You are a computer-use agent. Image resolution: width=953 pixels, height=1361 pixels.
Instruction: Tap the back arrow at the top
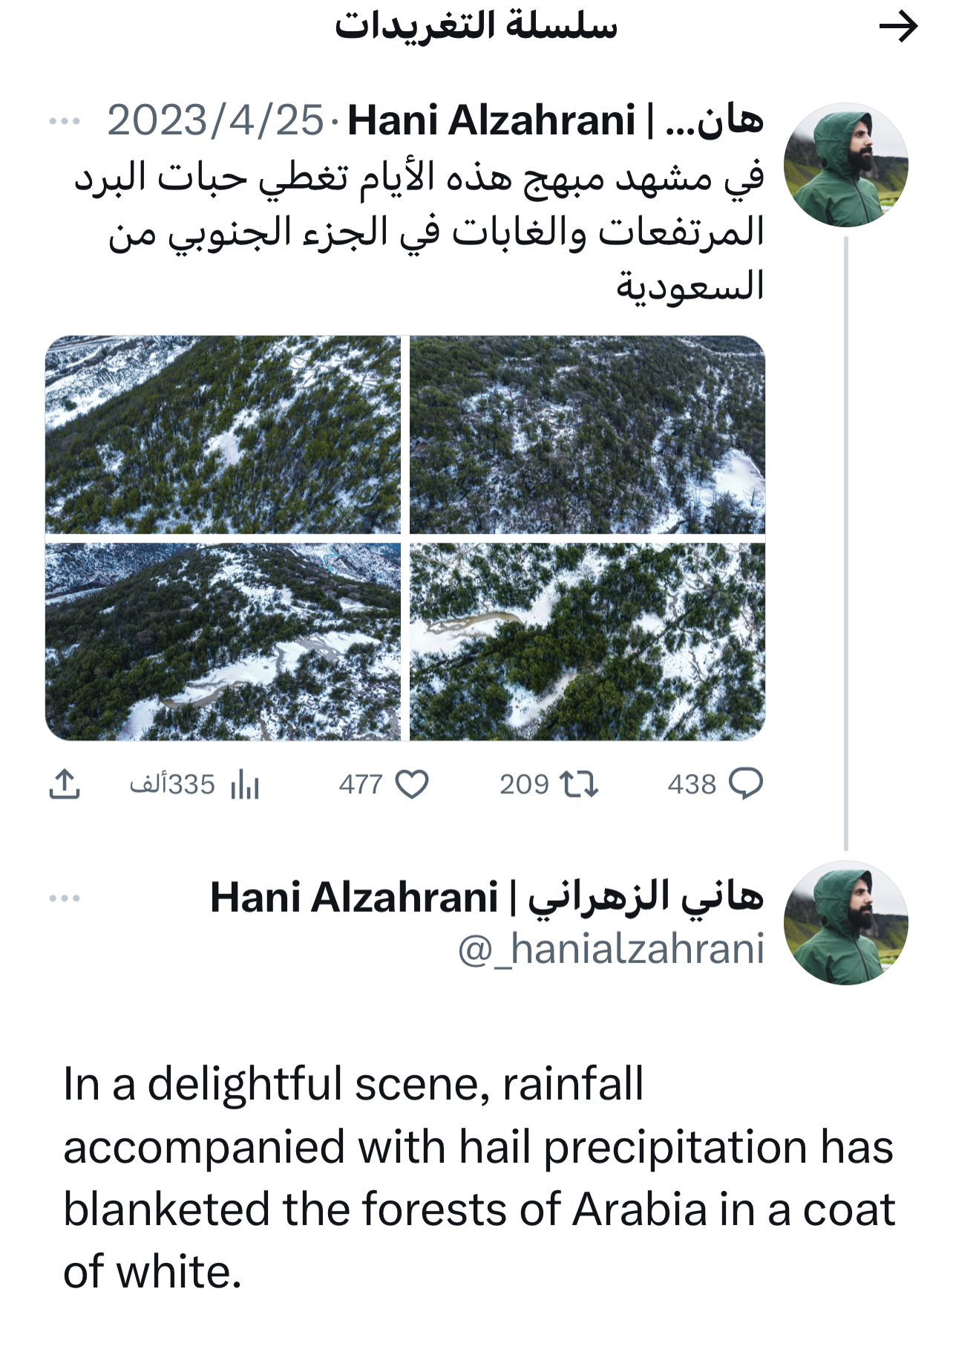tap(898, 27)
